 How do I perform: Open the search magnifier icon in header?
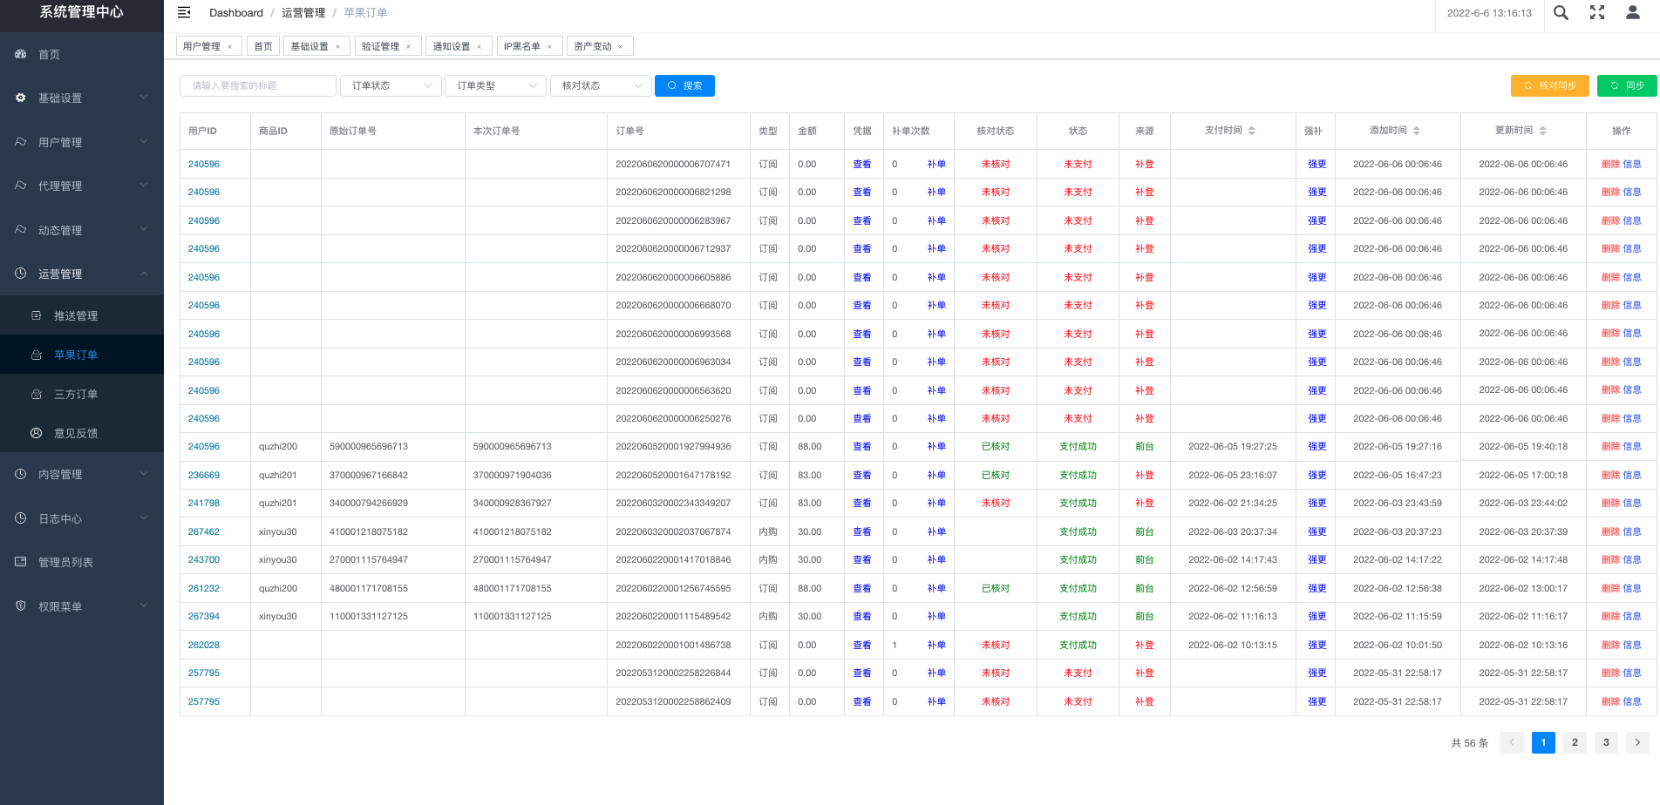coord(1561,12)
